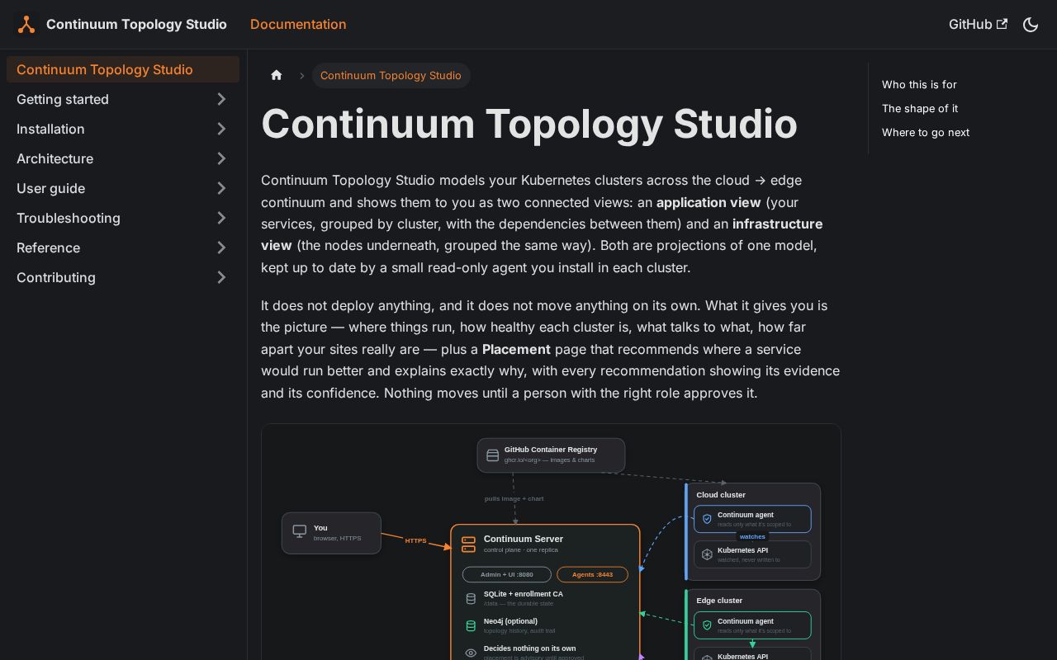Click the pulls image + chart label
The height and width of the screenshot is (660, 1057).
(514, 498)
